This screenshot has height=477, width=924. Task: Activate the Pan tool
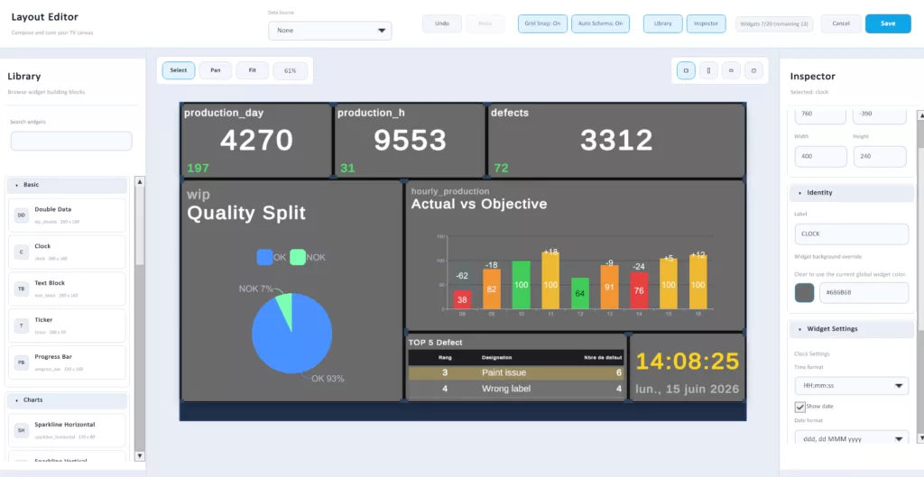(216, 70)
